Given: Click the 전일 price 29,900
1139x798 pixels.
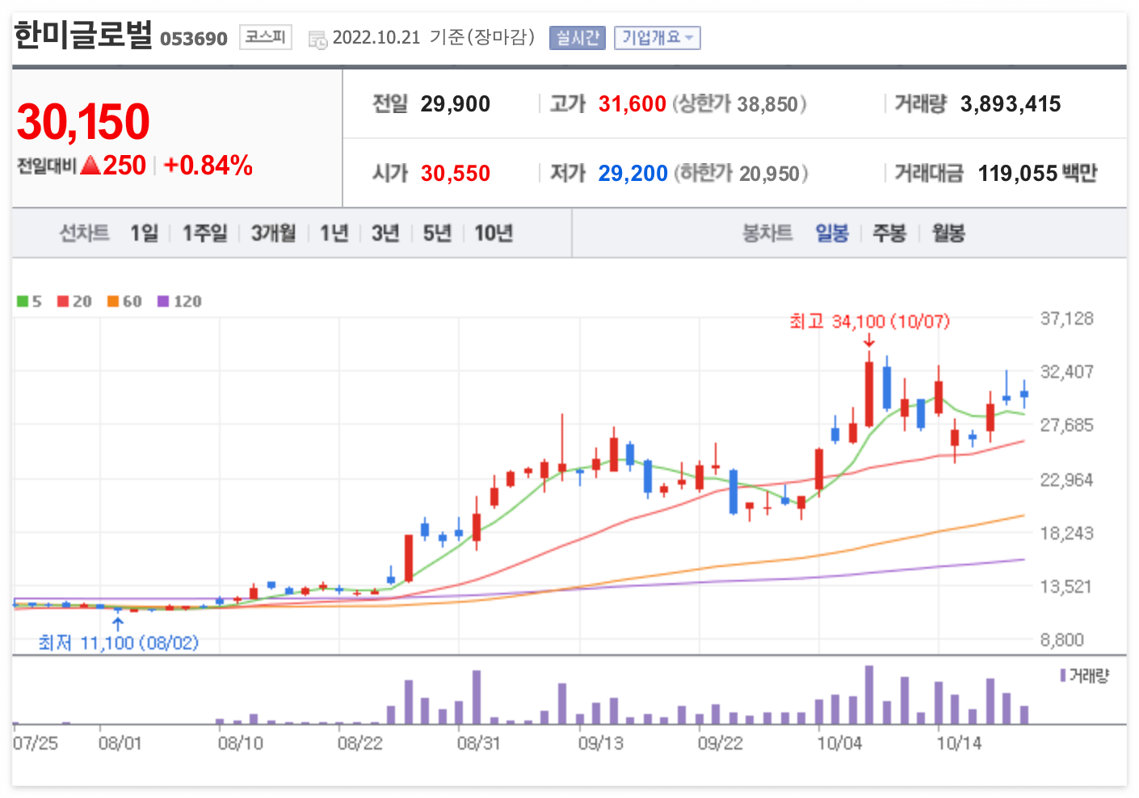Looking at the screenshot, I should pos(456,104).
